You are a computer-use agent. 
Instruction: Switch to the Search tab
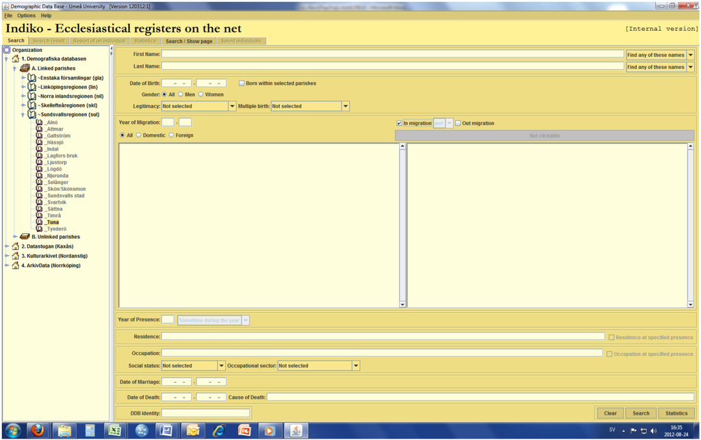point(16,40)
